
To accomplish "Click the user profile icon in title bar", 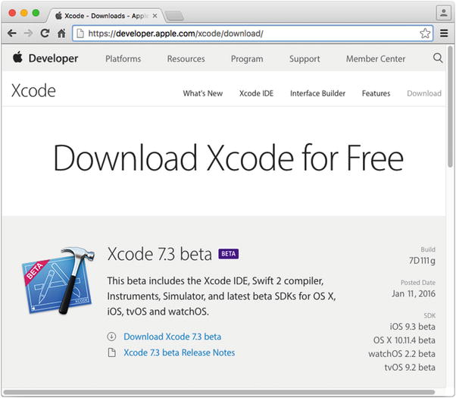I will [443, 13].
